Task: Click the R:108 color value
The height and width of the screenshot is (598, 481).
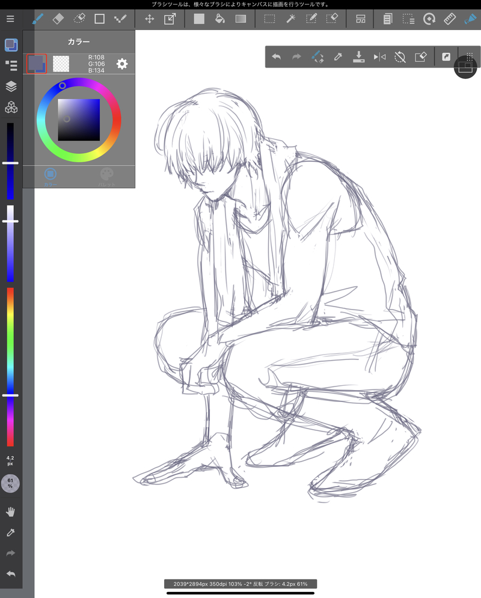Action: [96, 57]
